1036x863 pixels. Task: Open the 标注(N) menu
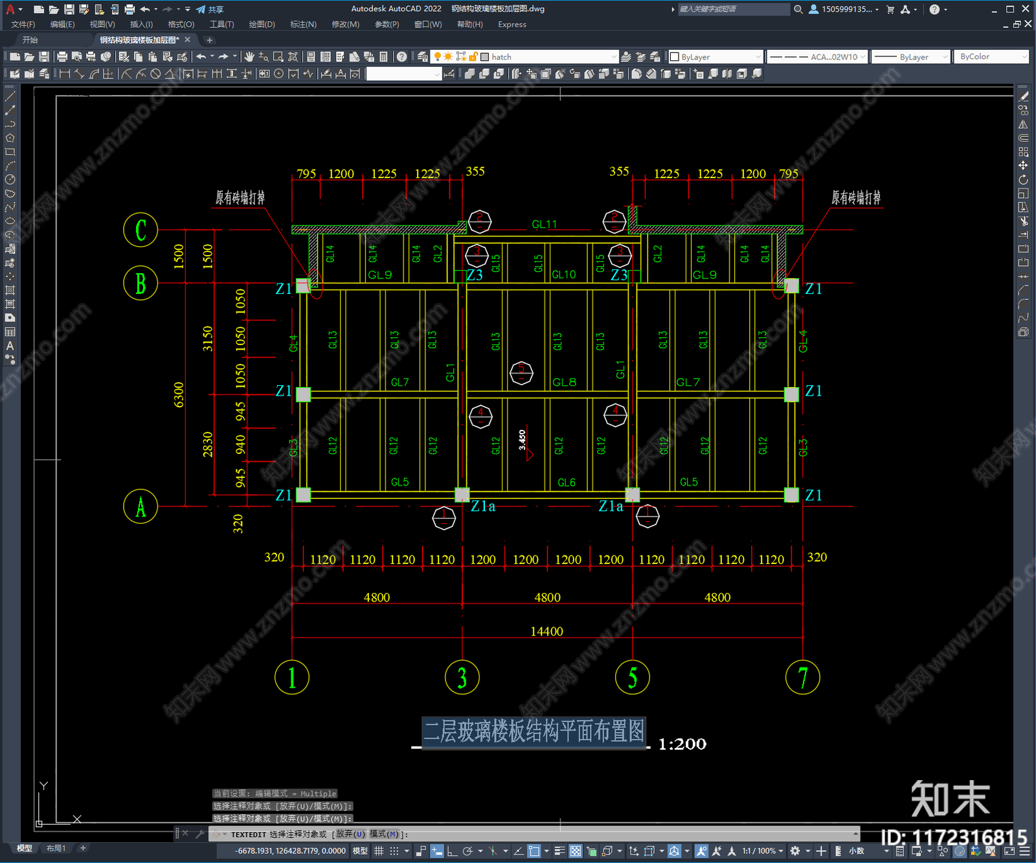303,25
